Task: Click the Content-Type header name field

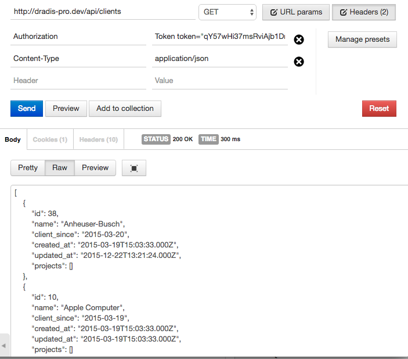Action: click(78, 59)
